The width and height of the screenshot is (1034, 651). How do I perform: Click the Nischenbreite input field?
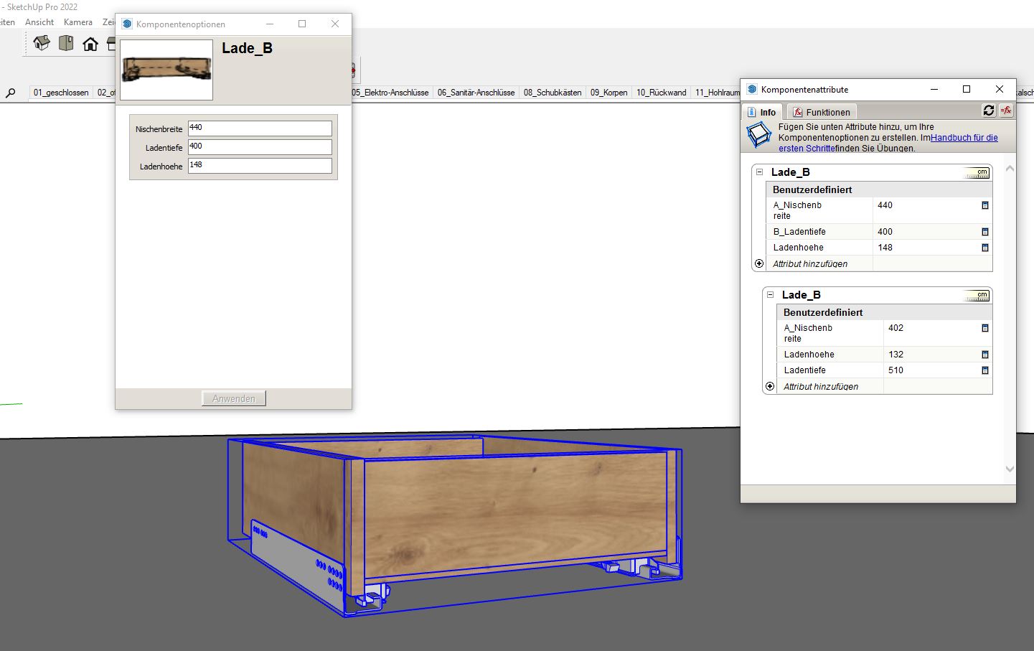[260, 128]
